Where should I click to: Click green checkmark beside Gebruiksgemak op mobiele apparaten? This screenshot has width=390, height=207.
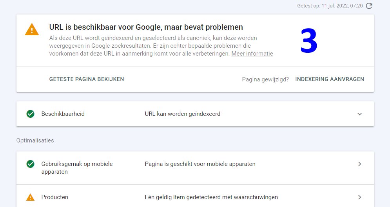tap(30, 164)
